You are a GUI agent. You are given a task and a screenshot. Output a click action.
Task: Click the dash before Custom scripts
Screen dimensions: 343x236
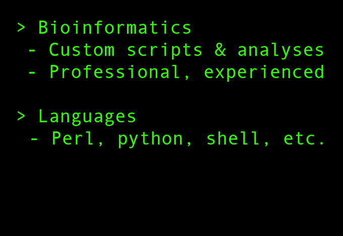32,51
